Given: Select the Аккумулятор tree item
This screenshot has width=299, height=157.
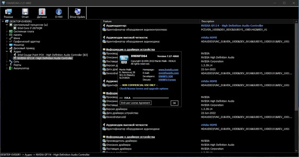Looking at the screenshot, I should 21,68.
